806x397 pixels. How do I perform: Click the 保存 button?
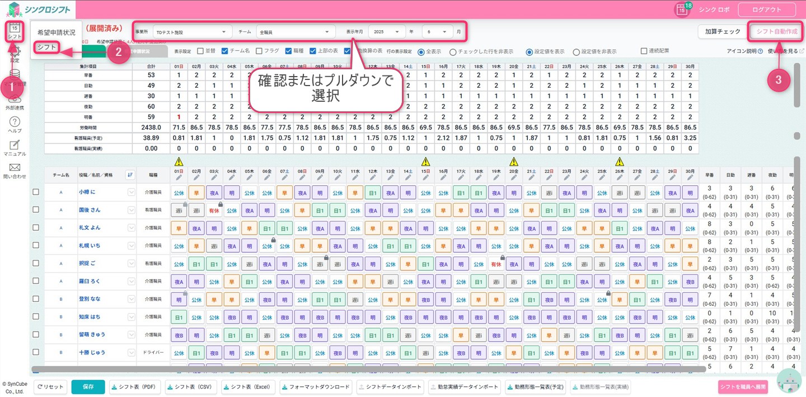pos(88,387)
